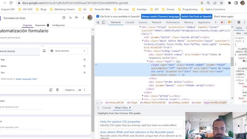Screen dimensions: 247x139
Task: Open DevTools customize menu dots
Action: click(245, 22)
